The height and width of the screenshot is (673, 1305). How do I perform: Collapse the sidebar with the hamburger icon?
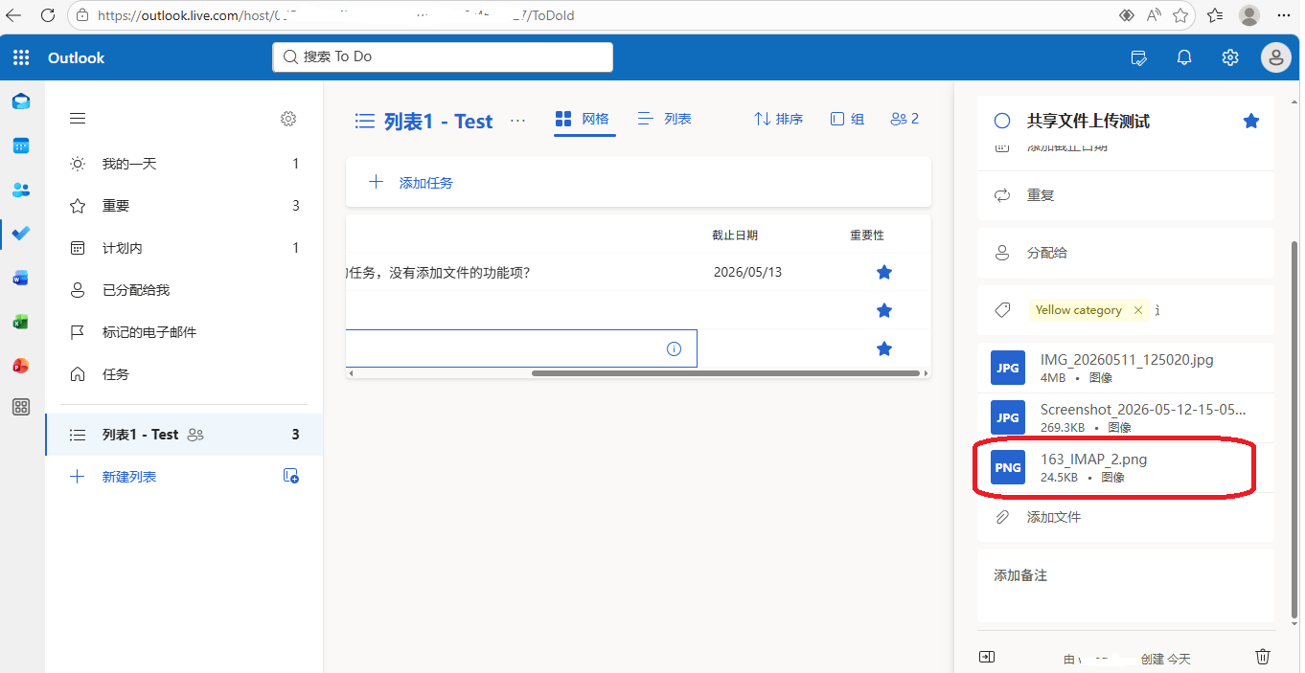coord(78,119)
